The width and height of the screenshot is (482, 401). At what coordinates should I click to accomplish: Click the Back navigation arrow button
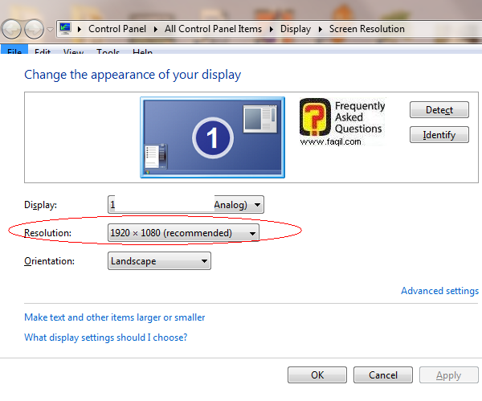tap(11, 30)
